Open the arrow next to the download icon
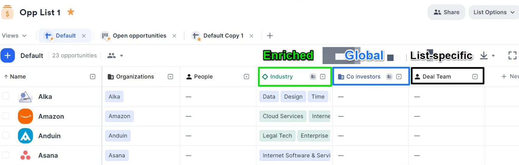Image resolution: width=519 pixels, height=165 pixels. coord(493,56)
